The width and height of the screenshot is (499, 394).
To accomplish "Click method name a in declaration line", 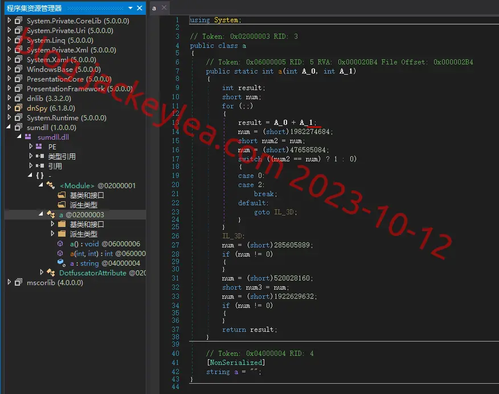I will pyautogui.click(x=280, y=71).
